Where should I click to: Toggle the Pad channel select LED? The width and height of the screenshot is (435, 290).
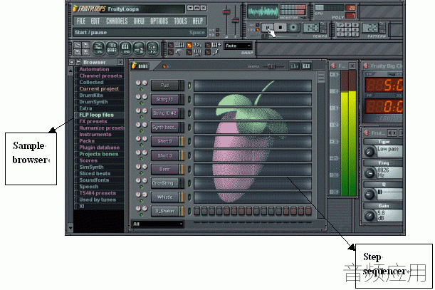tap(189, 86)
